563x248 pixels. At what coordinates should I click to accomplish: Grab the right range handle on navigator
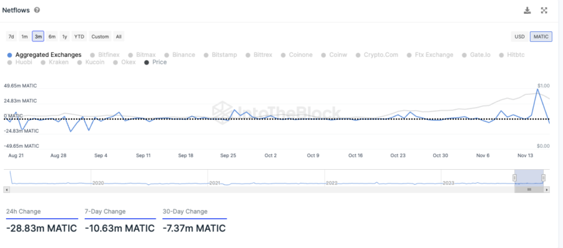[x=543, y=178]
